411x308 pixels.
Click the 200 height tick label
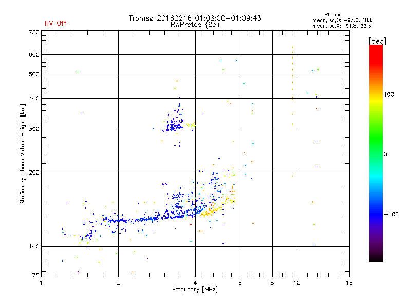click(34, 172)
